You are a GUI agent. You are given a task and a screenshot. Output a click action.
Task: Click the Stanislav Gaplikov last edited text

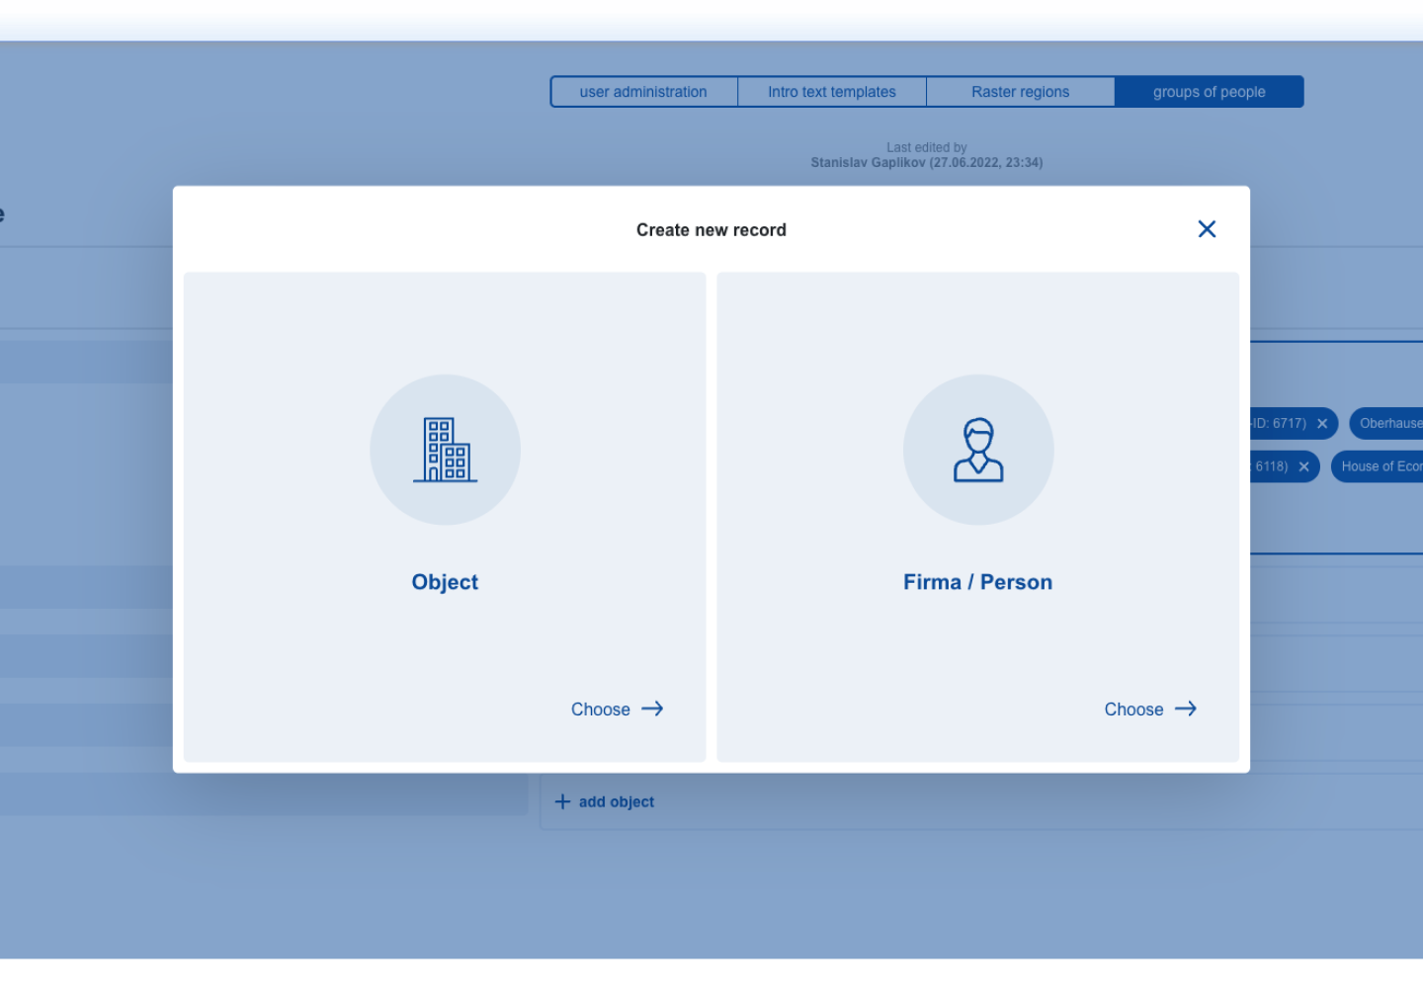point(926,163)
